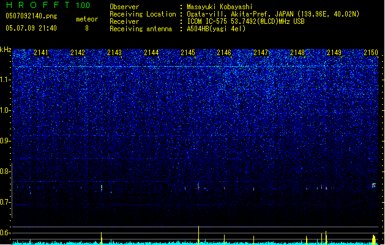385x245 pixels.
Task: Click the kHz axis unit label
Action: pos(6,50)
